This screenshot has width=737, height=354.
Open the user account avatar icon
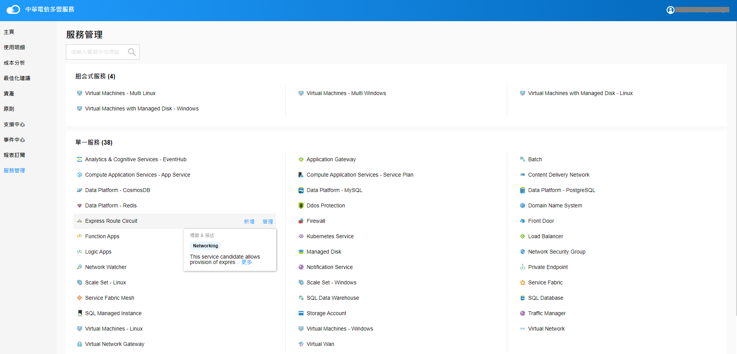[x=670, y=10]
